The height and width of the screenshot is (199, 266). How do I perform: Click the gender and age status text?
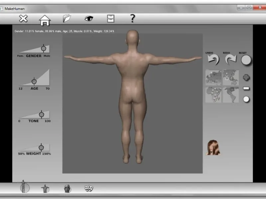click(x=64, y=31)
